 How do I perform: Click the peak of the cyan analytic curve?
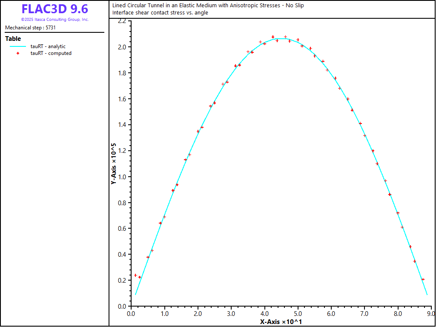pos(281,38)
